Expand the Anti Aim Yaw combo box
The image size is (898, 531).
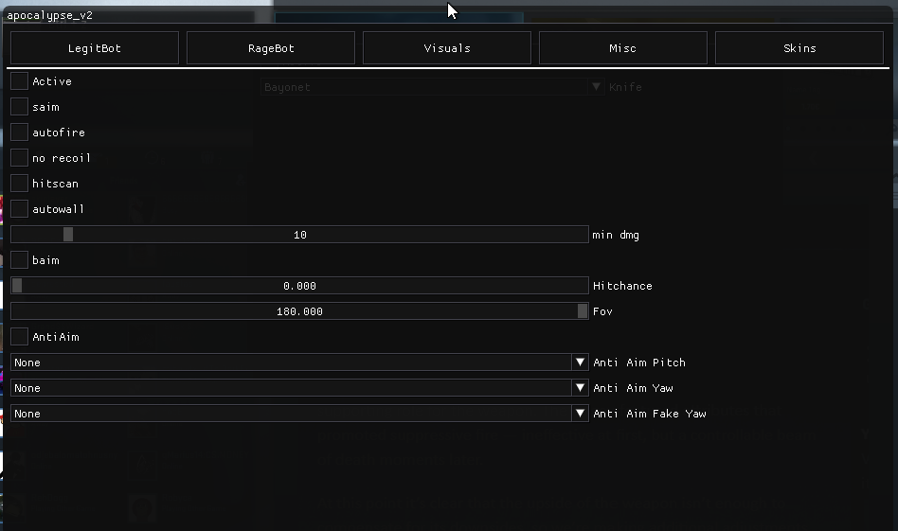[299, 388]
